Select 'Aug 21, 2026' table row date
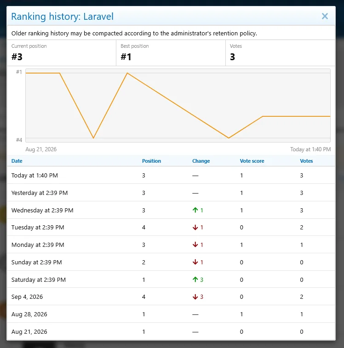This screenshot has height=348, width=344. 29,331
